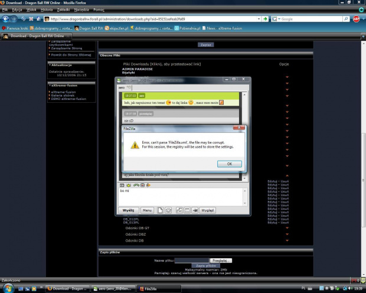Open the Pomoc menu

(99, 9)
